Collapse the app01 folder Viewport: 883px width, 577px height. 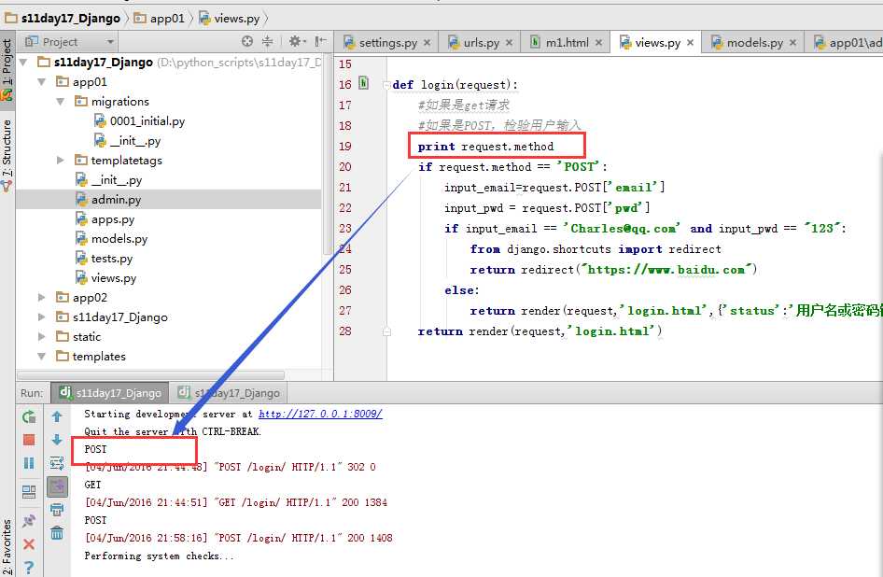click(42, 82)
